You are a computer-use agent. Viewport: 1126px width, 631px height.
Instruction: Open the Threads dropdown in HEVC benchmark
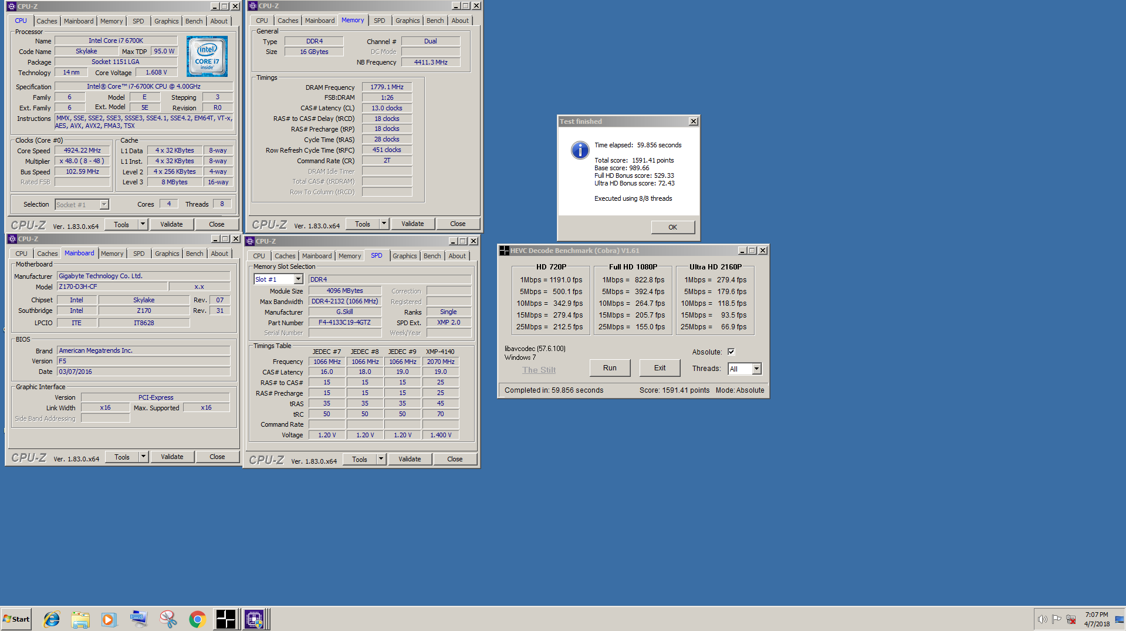[756, 369]
